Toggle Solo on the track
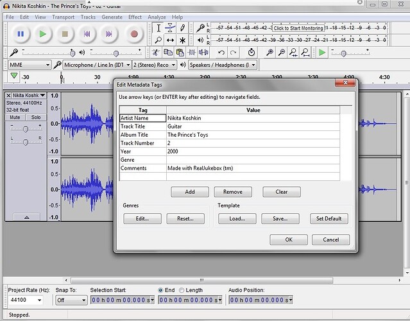Screen dimensions: 410x321 coord(36,117)
